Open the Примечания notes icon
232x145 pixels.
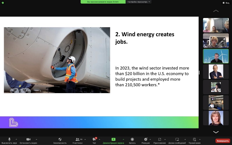pyautogui.click(x=194, y=139)
